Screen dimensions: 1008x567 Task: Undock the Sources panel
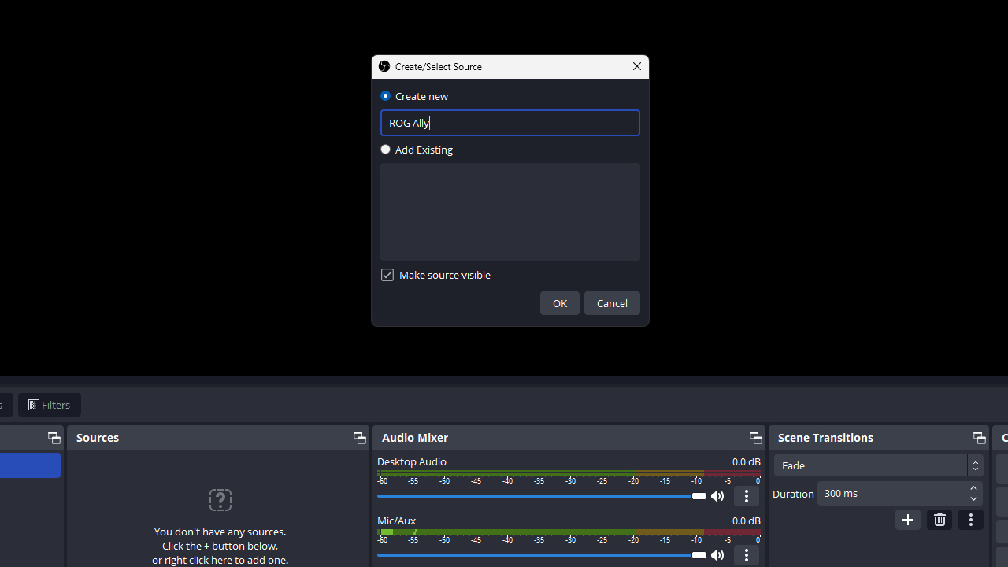(359, 438)
